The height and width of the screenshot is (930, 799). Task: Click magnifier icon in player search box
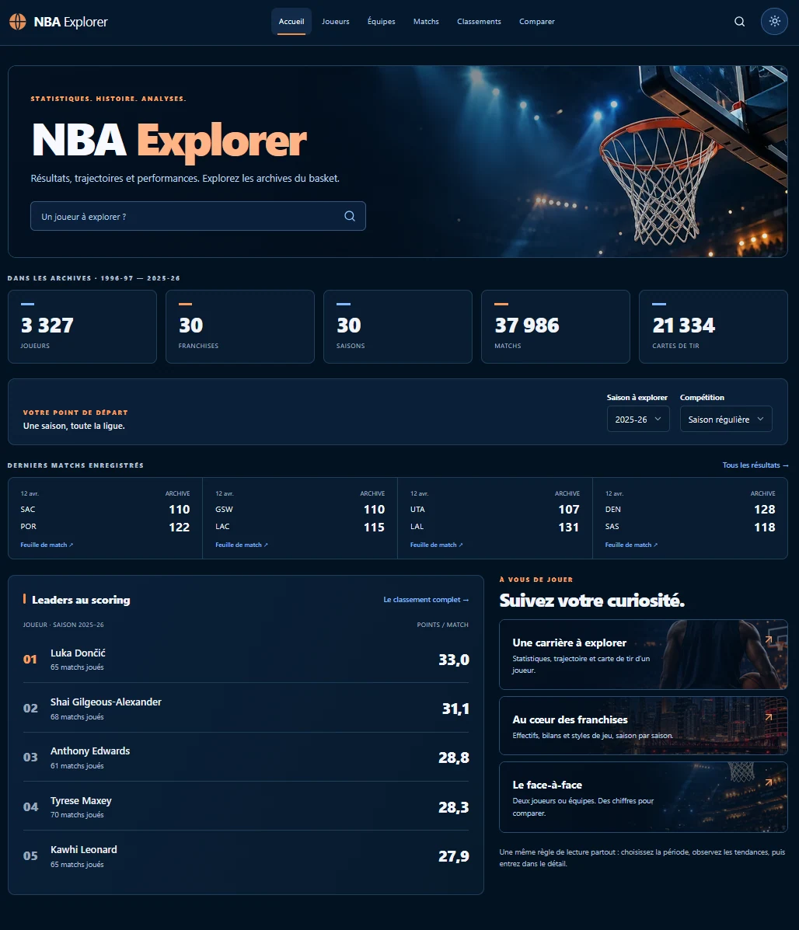(x=350, y=216)
